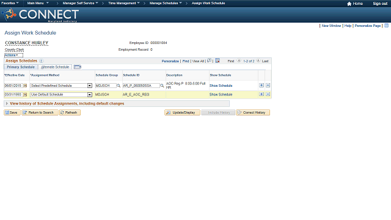Open Time Management breadcrumb menu
Screen dimensions: 391x220
coord(124,3)
